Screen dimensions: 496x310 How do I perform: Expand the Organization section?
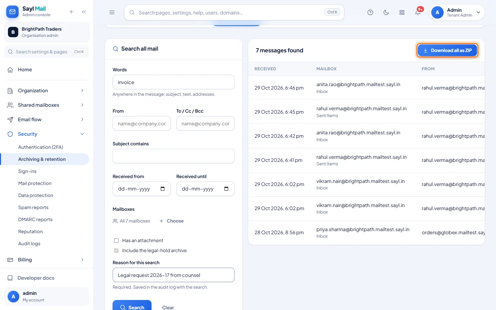82,91
